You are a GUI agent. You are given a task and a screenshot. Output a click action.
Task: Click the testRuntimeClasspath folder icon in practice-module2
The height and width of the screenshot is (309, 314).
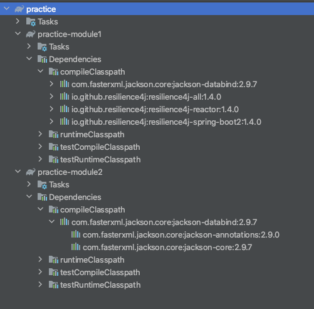click(x=53, y=285)
